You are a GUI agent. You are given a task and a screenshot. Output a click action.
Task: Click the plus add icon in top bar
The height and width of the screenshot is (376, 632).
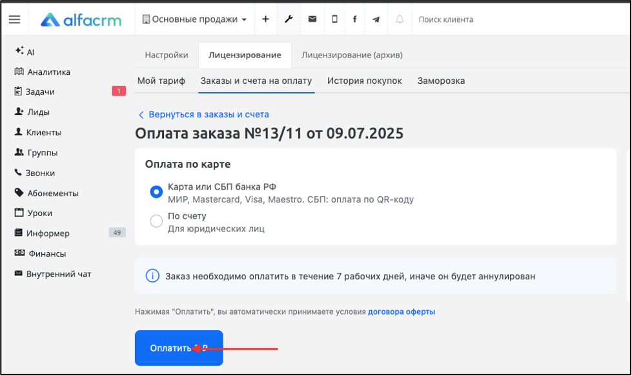click(265, 19)
